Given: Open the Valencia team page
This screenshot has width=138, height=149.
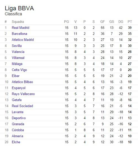Looking at the screenshot, I should [x=18, y=52].
